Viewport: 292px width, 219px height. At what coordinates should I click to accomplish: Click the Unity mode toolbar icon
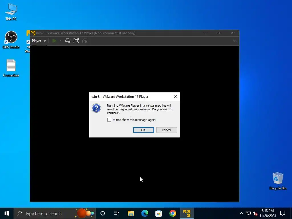(x=85, y=41)
